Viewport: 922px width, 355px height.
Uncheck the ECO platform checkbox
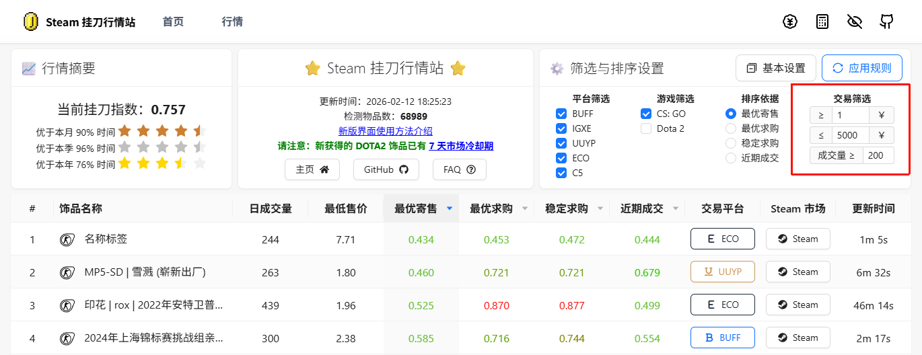pyautogui.click(x=561, y=158)
